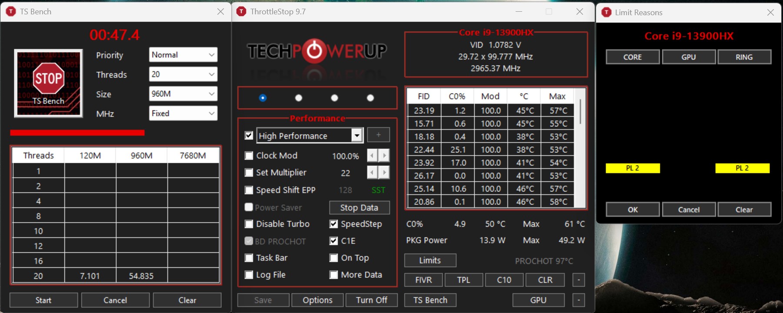783x313 pixels.
Task: Open the High Performance power plan dropdown
Action: point(310,135)
